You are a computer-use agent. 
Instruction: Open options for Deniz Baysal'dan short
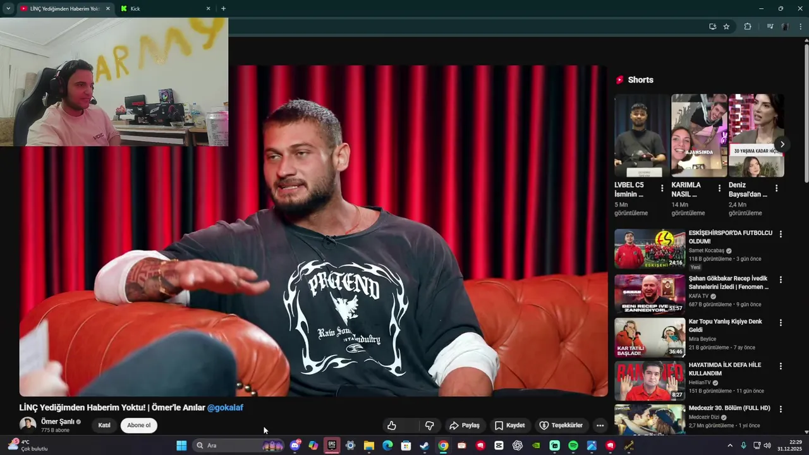[x=776, y=188]
